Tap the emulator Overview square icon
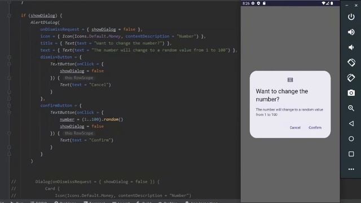 351,154
